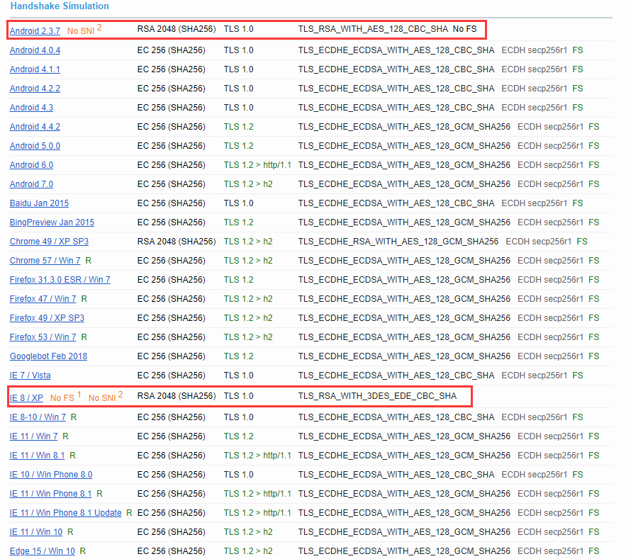Click the green "FS" in the Android 4.0.4 row
The image size is (626, 559).
578,50
